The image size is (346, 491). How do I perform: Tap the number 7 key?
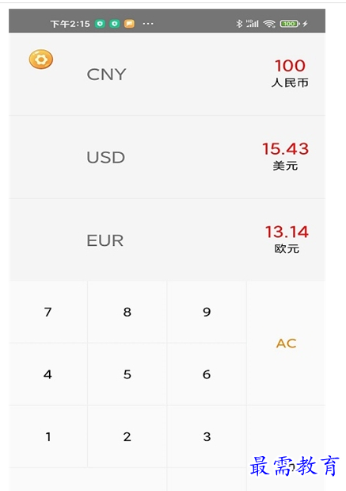[x=48, y=312]
